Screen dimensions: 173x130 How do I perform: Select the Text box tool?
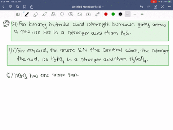click(88, 14)
